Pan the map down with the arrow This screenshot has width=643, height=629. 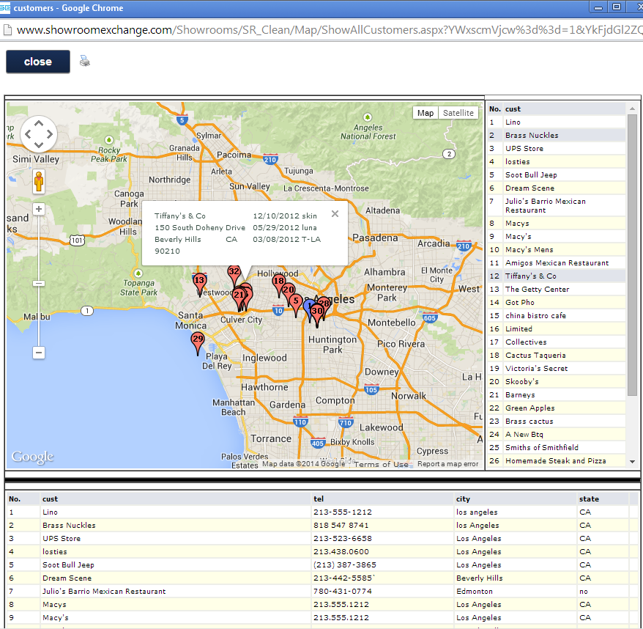pyautogui.click(x=39, y=145)
